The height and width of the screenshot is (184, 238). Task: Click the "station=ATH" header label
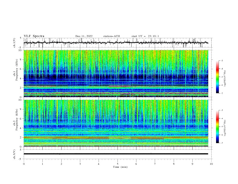tap(111, 36)
